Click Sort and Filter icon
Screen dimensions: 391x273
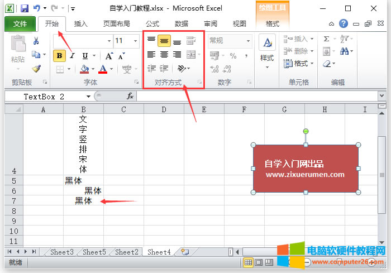click(x=345, y=39)
